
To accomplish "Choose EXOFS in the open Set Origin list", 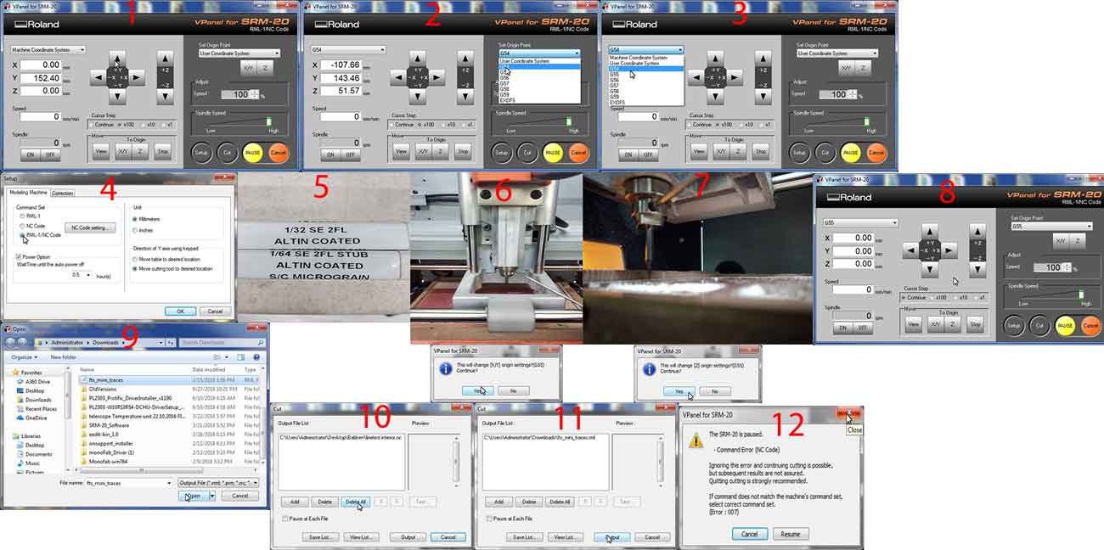I will [x=539, y=102].
